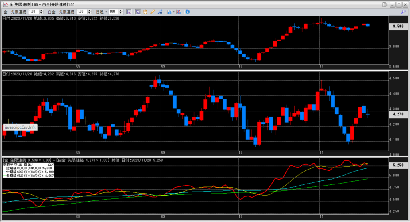Image resolution: width=410 pixels, height=222 pixels.
Task: Collapse the 移動平均 legend with triangle
Action: pyautogui.click(x=50, y=164)
